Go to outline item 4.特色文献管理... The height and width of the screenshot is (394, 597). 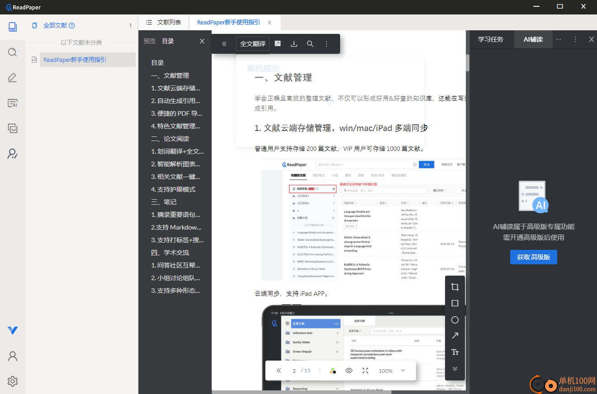175,126
